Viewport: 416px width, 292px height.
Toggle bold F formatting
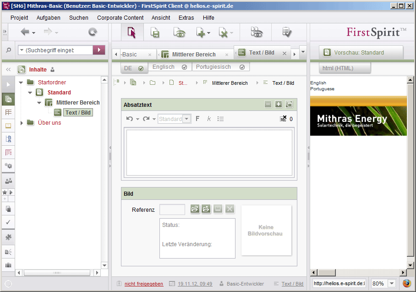coord(197,119)
